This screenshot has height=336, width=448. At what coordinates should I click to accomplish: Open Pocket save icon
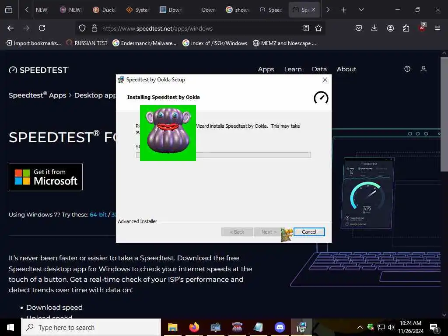(x=359, y=28)
